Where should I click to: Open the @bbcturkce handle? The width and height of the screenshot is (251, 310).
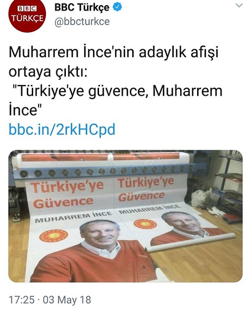pyautogui.click(x=82, y=22)
